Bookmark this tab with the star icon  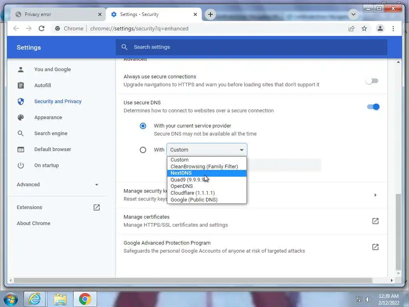point(364,28)
